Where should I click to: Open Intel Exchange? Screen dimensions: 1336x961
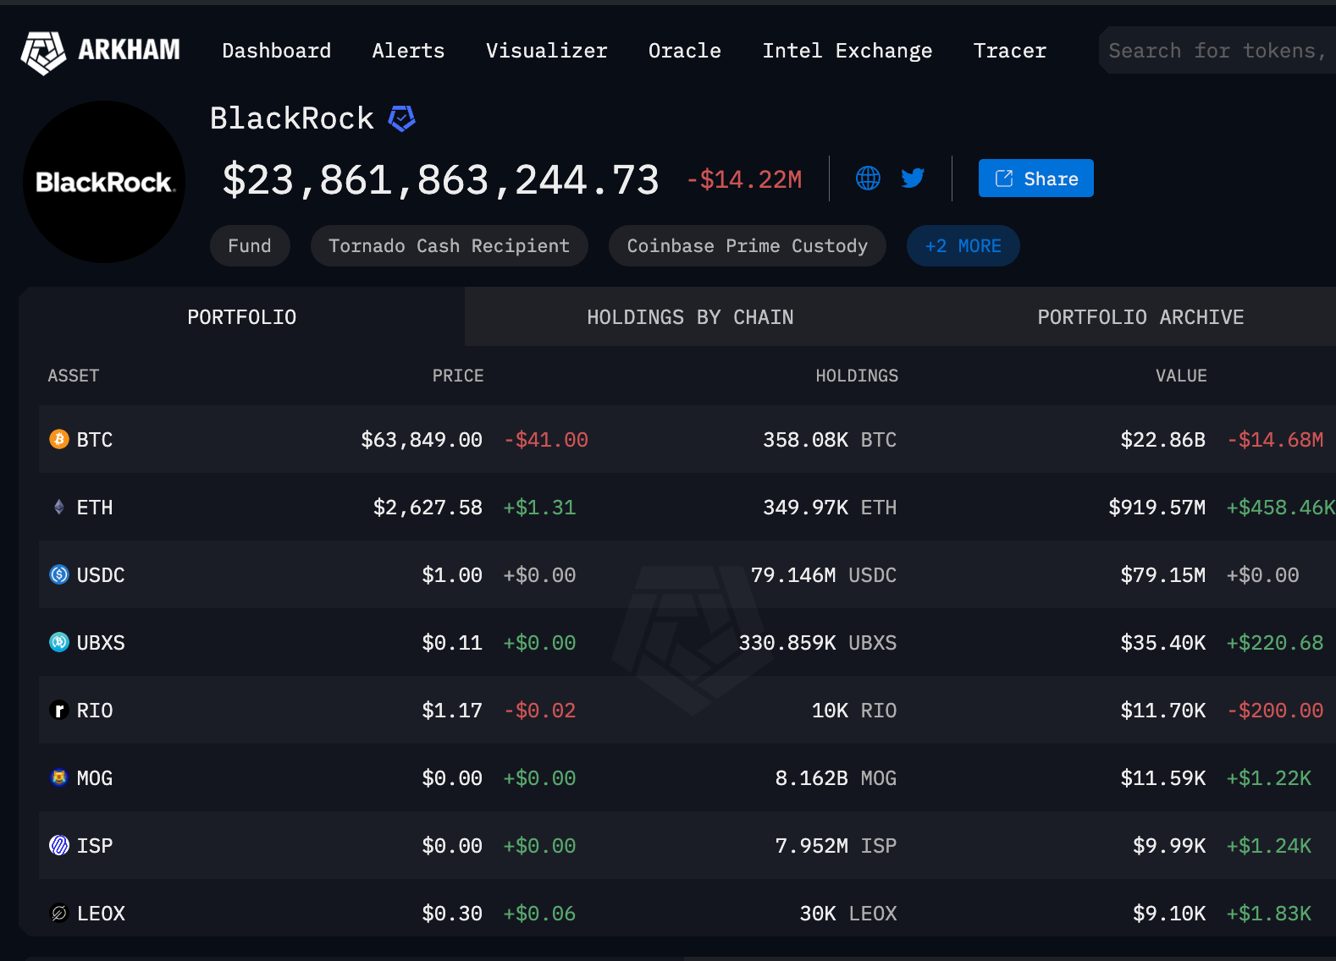(847, 51)
